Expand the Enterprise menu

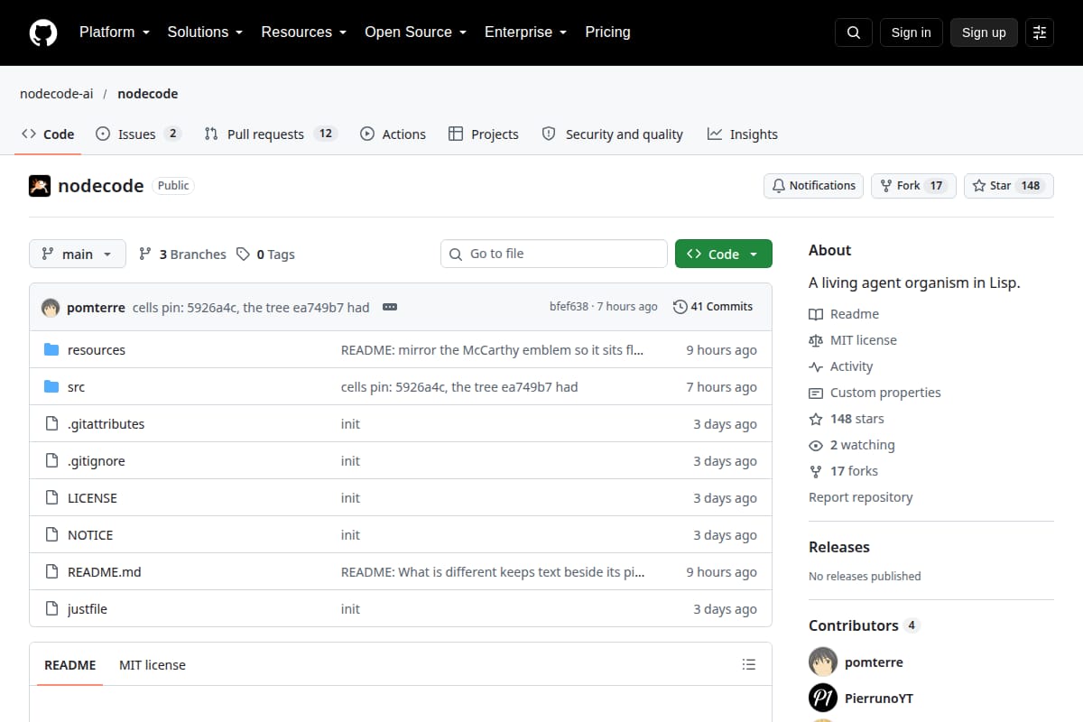(x=525, y=32)
